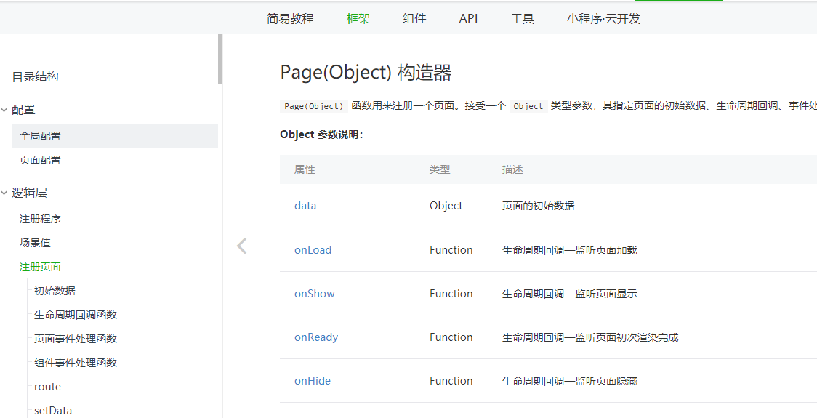The image size is (817, 418).
Task: Click the Object 参数说明 label
Action: 321,135
